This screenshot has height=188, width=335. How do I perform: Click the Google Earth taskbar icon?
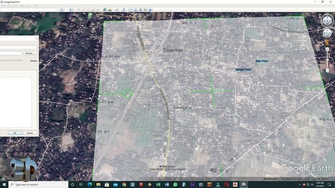coord(243,184)
